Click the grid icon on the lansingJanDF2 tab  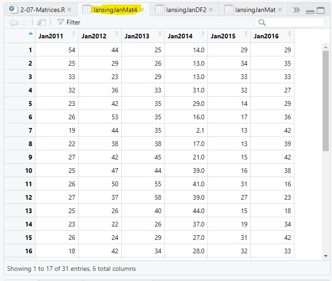click(x=159, y=10)
